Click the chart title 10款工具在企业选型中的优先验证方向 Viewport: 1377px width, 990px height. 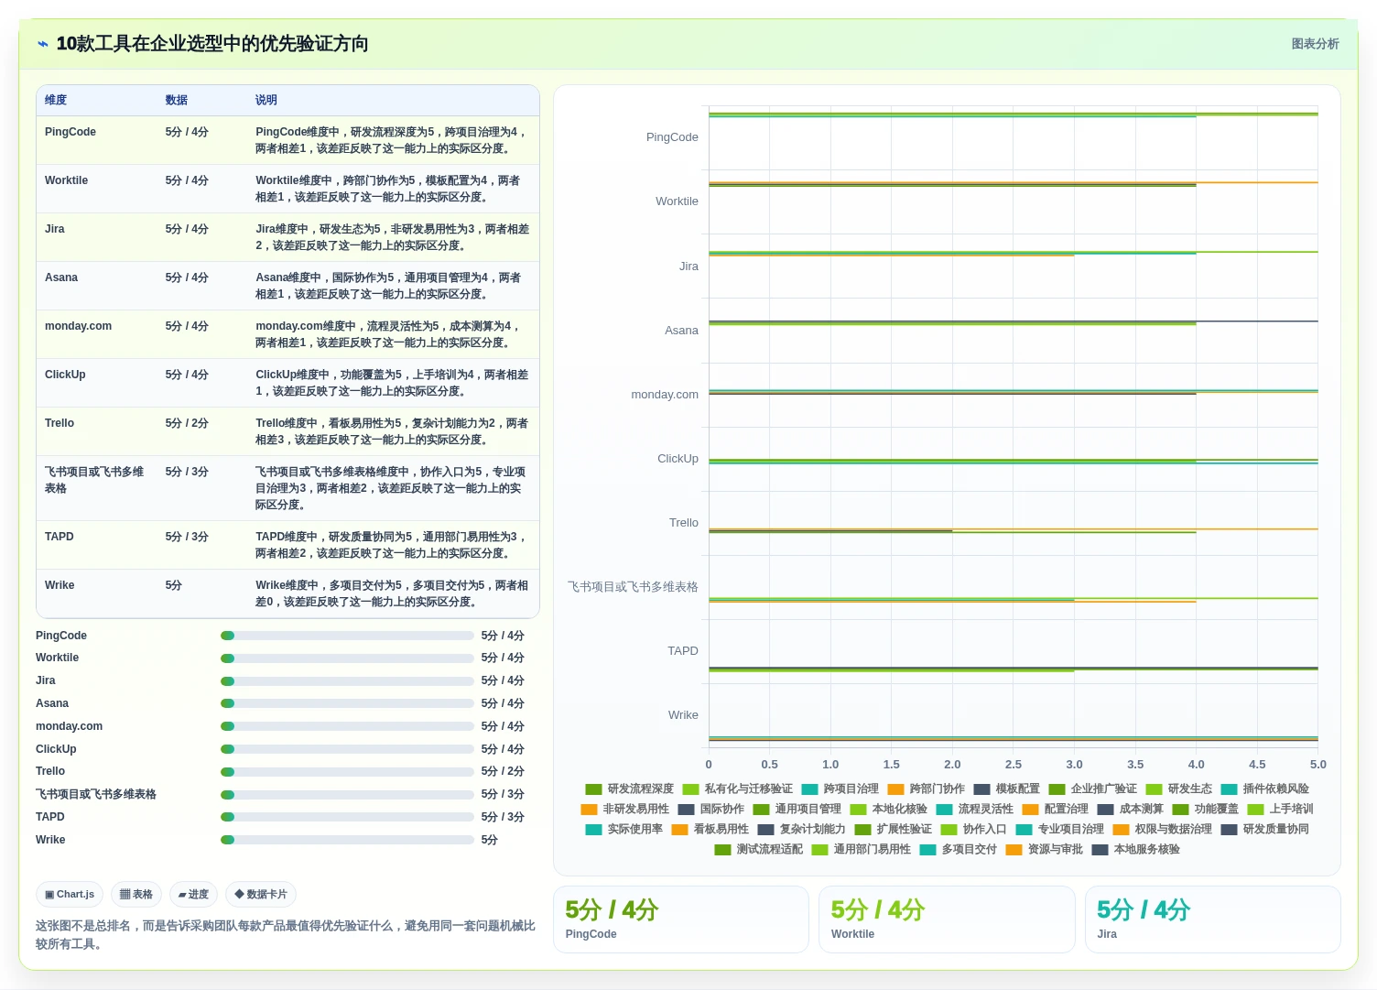click(x=212, y=44)
